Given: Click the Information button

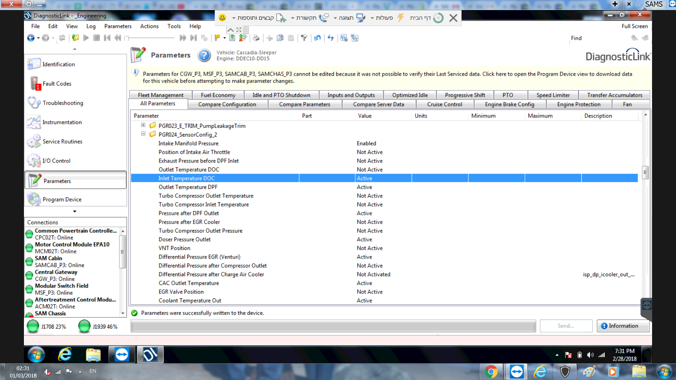Looking at the screenshot, I should (x=619, y=325).
